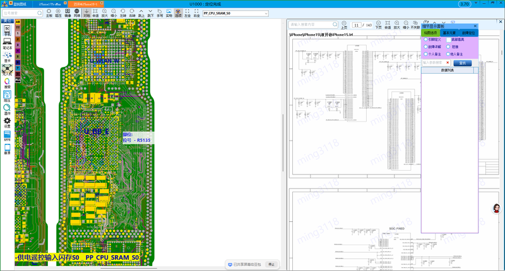
Task: Open the 基本元素 tab in detail panel
Action: point(449,32)
